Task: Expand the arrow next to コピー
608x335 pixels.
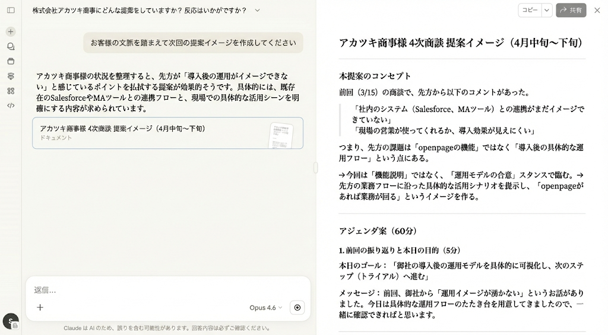Action: (547, 11)
